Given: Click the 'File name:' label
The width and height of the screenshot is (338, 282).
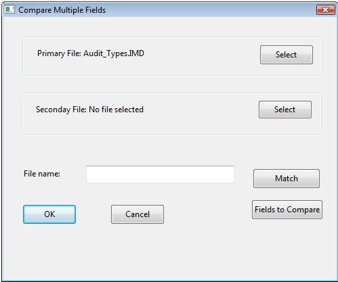Looking at the screenshot, I should click(42, 174).
